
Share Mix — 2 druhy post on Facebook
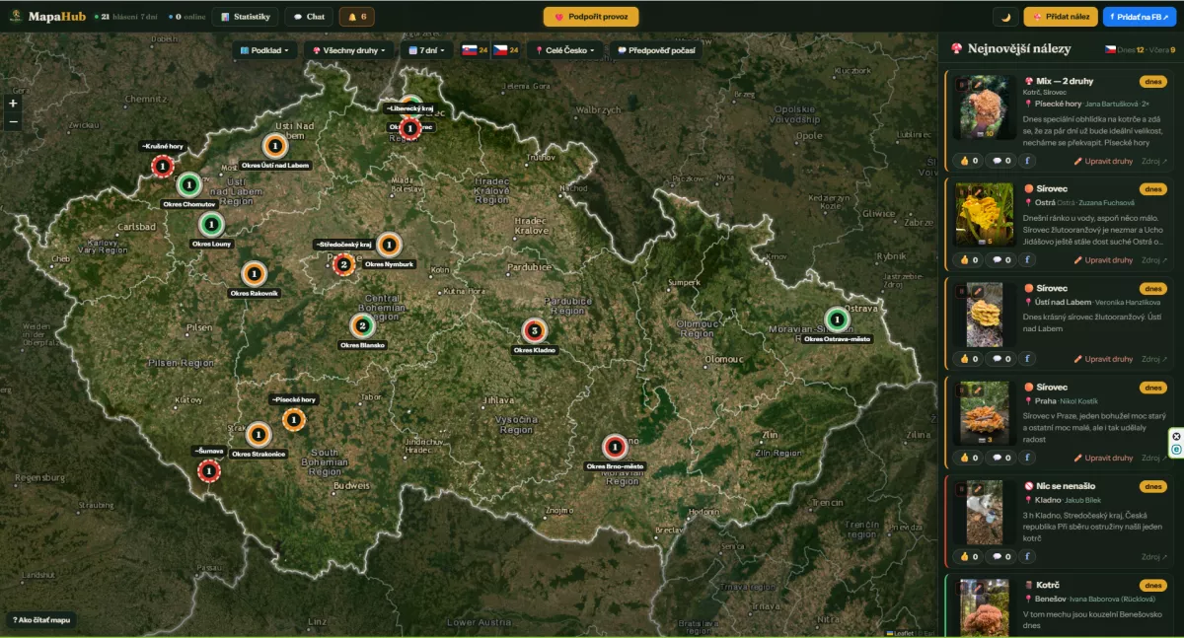1027,161
